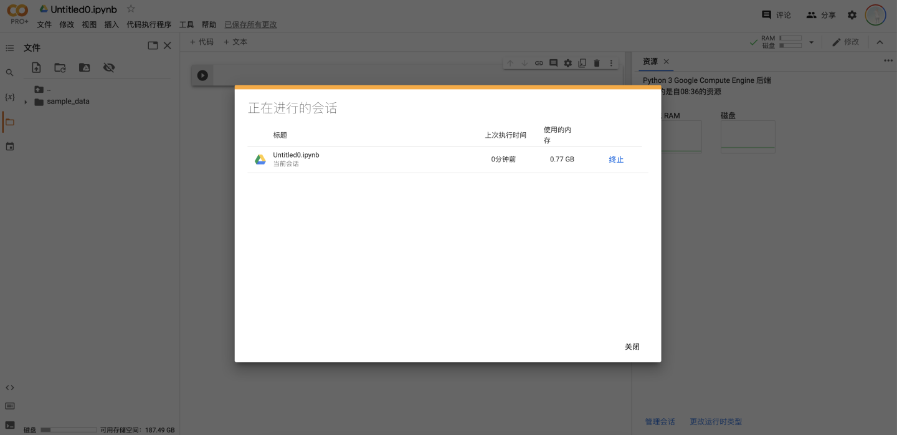Open the terminal icon in sidebar
The image size is (897, 435).
pyautogui.click(x=9, y=425)
